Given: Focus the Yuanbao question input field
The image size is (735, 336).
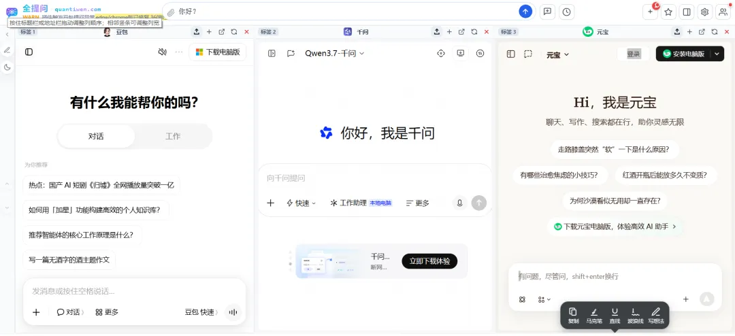Looking at the screenshot, I should point(614,276).
